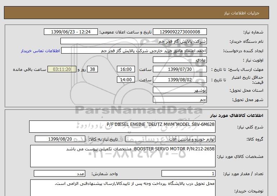Image resolution: width=277 pixels, height=196 pixels.
Task: Select the header title جزئیات اطلاعات نیاز
Action: coord(241,13)
